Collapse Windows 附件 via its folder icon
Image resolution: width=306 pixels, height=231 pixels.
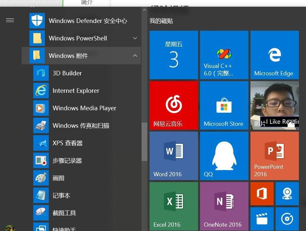point(37,56)
